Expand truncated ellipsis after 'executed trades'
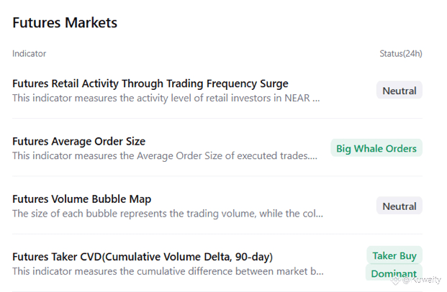The height and width of the screenshot is (292, 447). coord(313,156)
